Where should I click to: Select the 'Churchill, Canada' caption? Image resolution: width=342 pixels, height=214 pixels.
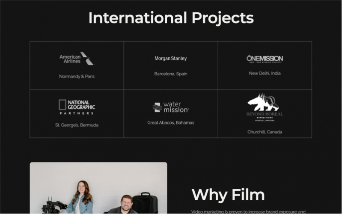coord(265,132)
